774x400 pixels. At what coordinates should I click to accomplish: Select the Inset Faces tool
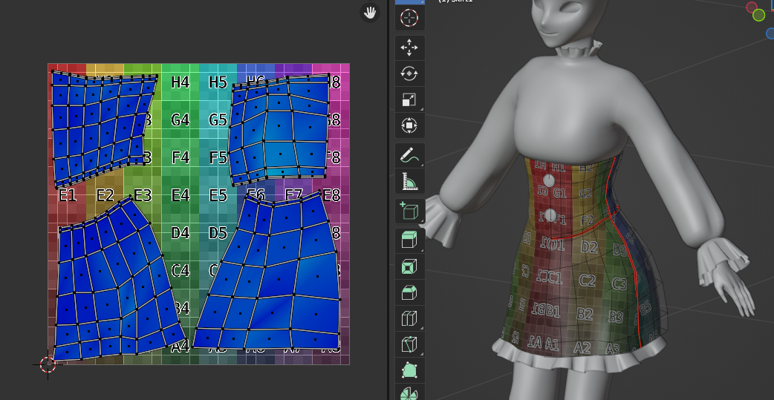click(x=410, y=267)
